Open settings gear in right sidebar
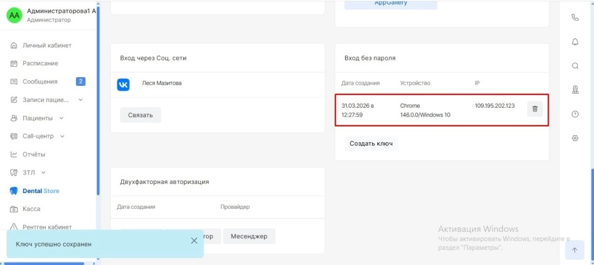This screenshot has height=265, width=594. (x=575, y=138)
